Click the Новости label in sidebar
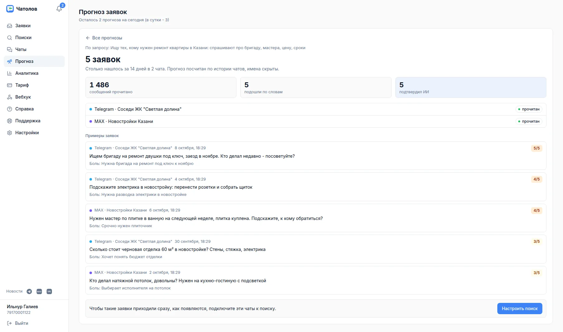The width and height of the screenshot is (563, 332). 14,291
